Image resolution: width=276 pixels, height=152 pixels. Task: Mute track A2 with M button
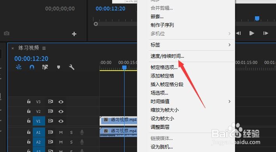coord(61,142)
